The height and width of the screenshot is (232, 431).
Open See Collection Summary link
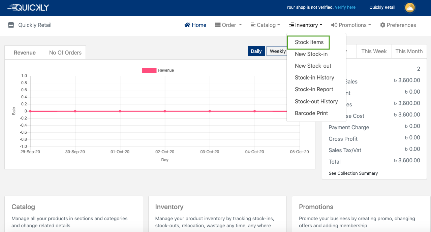353,173
